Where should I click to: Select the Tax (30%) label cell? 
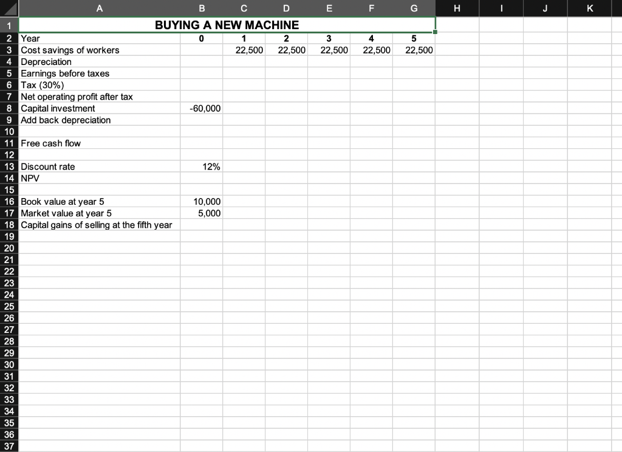[99, 85]
